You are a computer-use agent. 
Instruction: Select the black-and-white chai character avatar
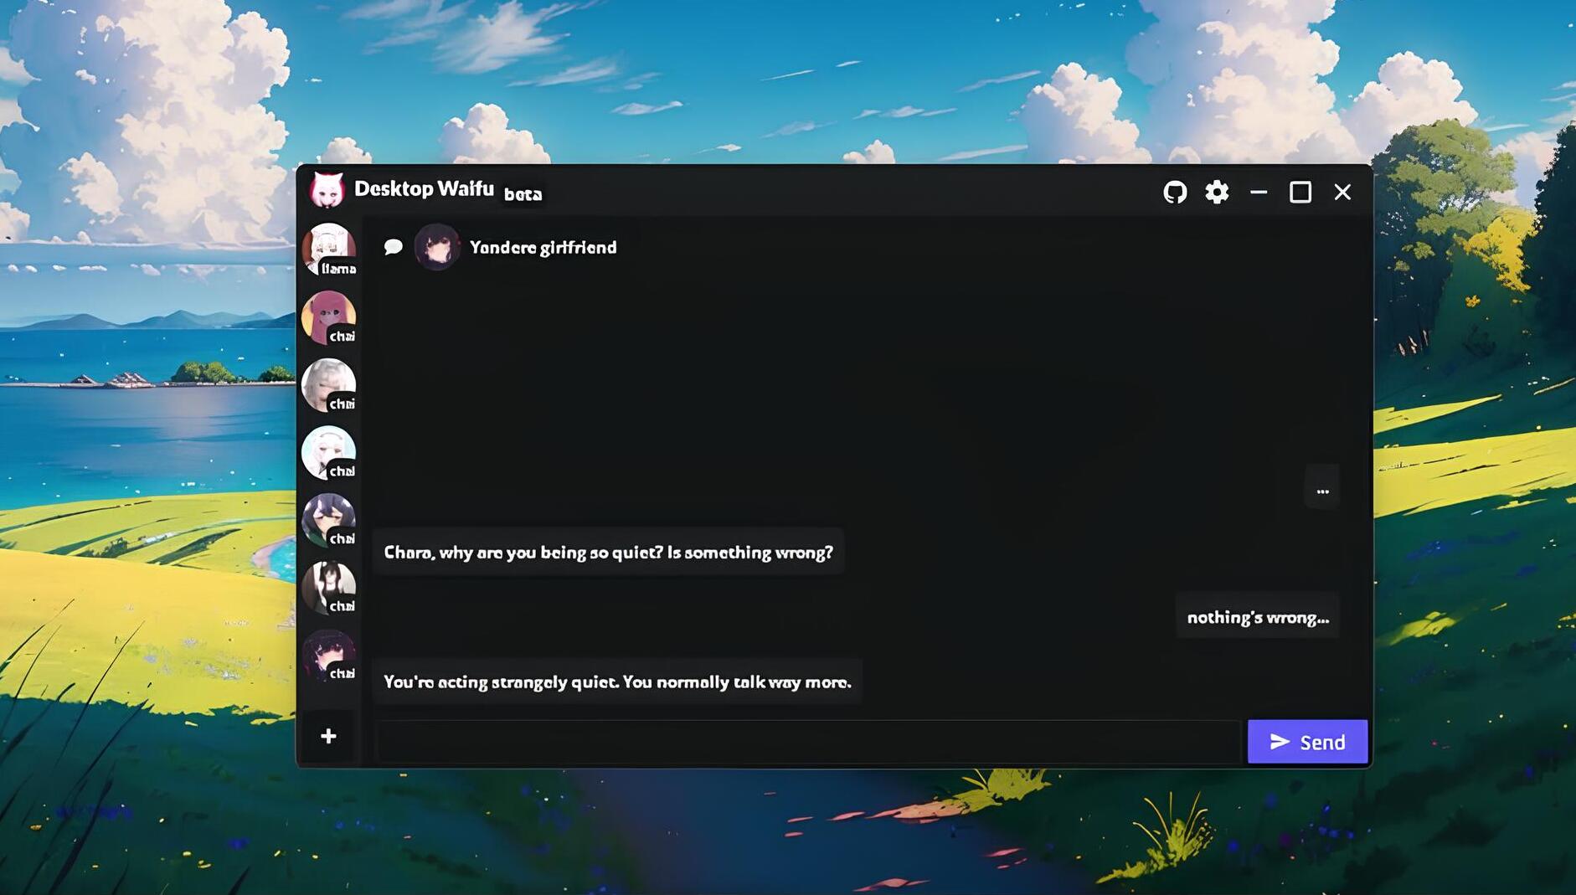tap(328, 587)
